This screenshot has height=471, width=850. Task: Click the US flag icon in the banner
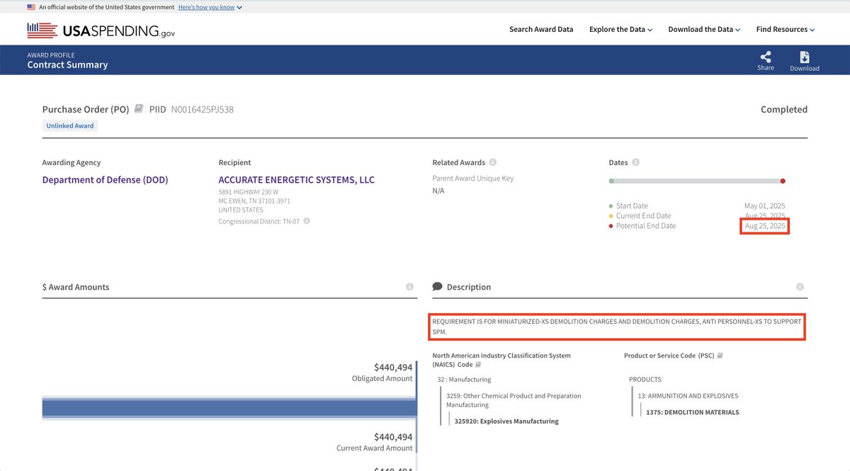tap(31, 7)
